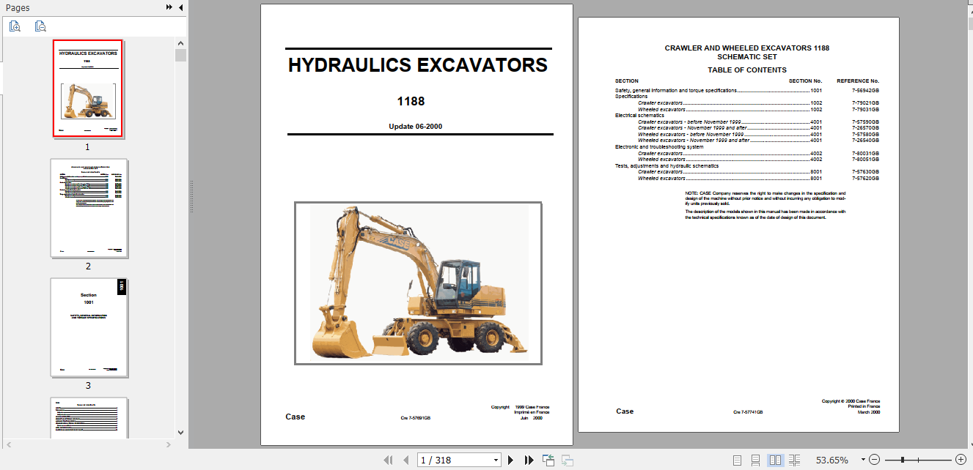Viewport: 973px width, 470px height.
Task: Click the SECTION No. column header
Action: tap(805, 81)
